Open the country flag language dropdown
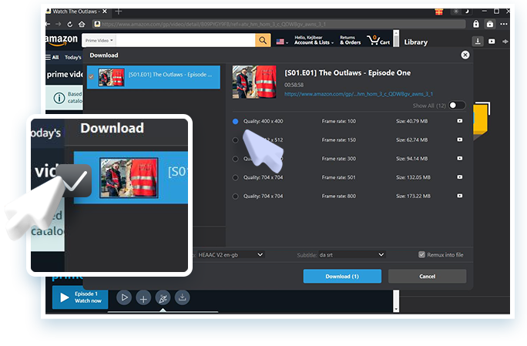Viewport: 527px width, 346px height. click(282, 42)
